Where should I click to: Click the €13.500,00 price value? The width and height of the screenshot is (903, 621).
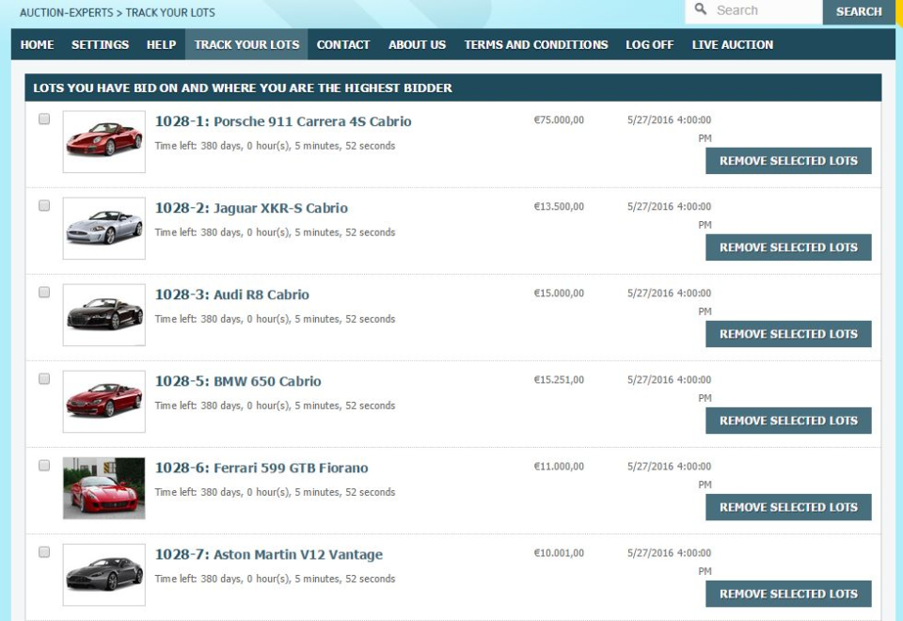559,206
